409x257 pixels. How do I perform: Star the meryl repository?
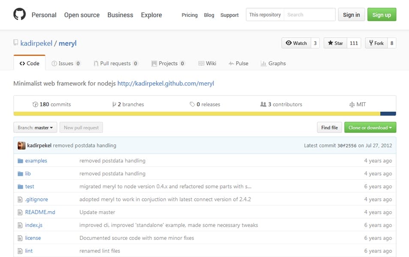tap(335, 43)
